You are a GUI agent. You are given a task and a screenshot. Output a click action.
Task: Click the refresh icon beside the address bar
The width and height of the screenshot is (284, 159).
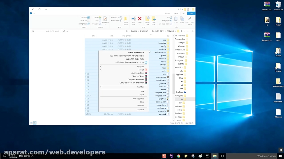pos(64,31)
